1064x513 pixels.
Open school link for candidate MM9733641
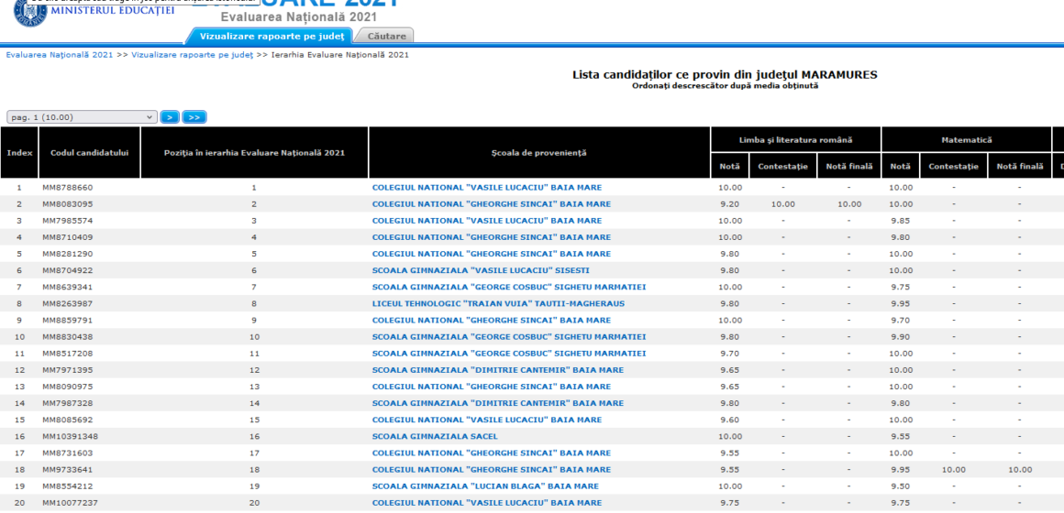pyautogui.click(x=492, y=470)
